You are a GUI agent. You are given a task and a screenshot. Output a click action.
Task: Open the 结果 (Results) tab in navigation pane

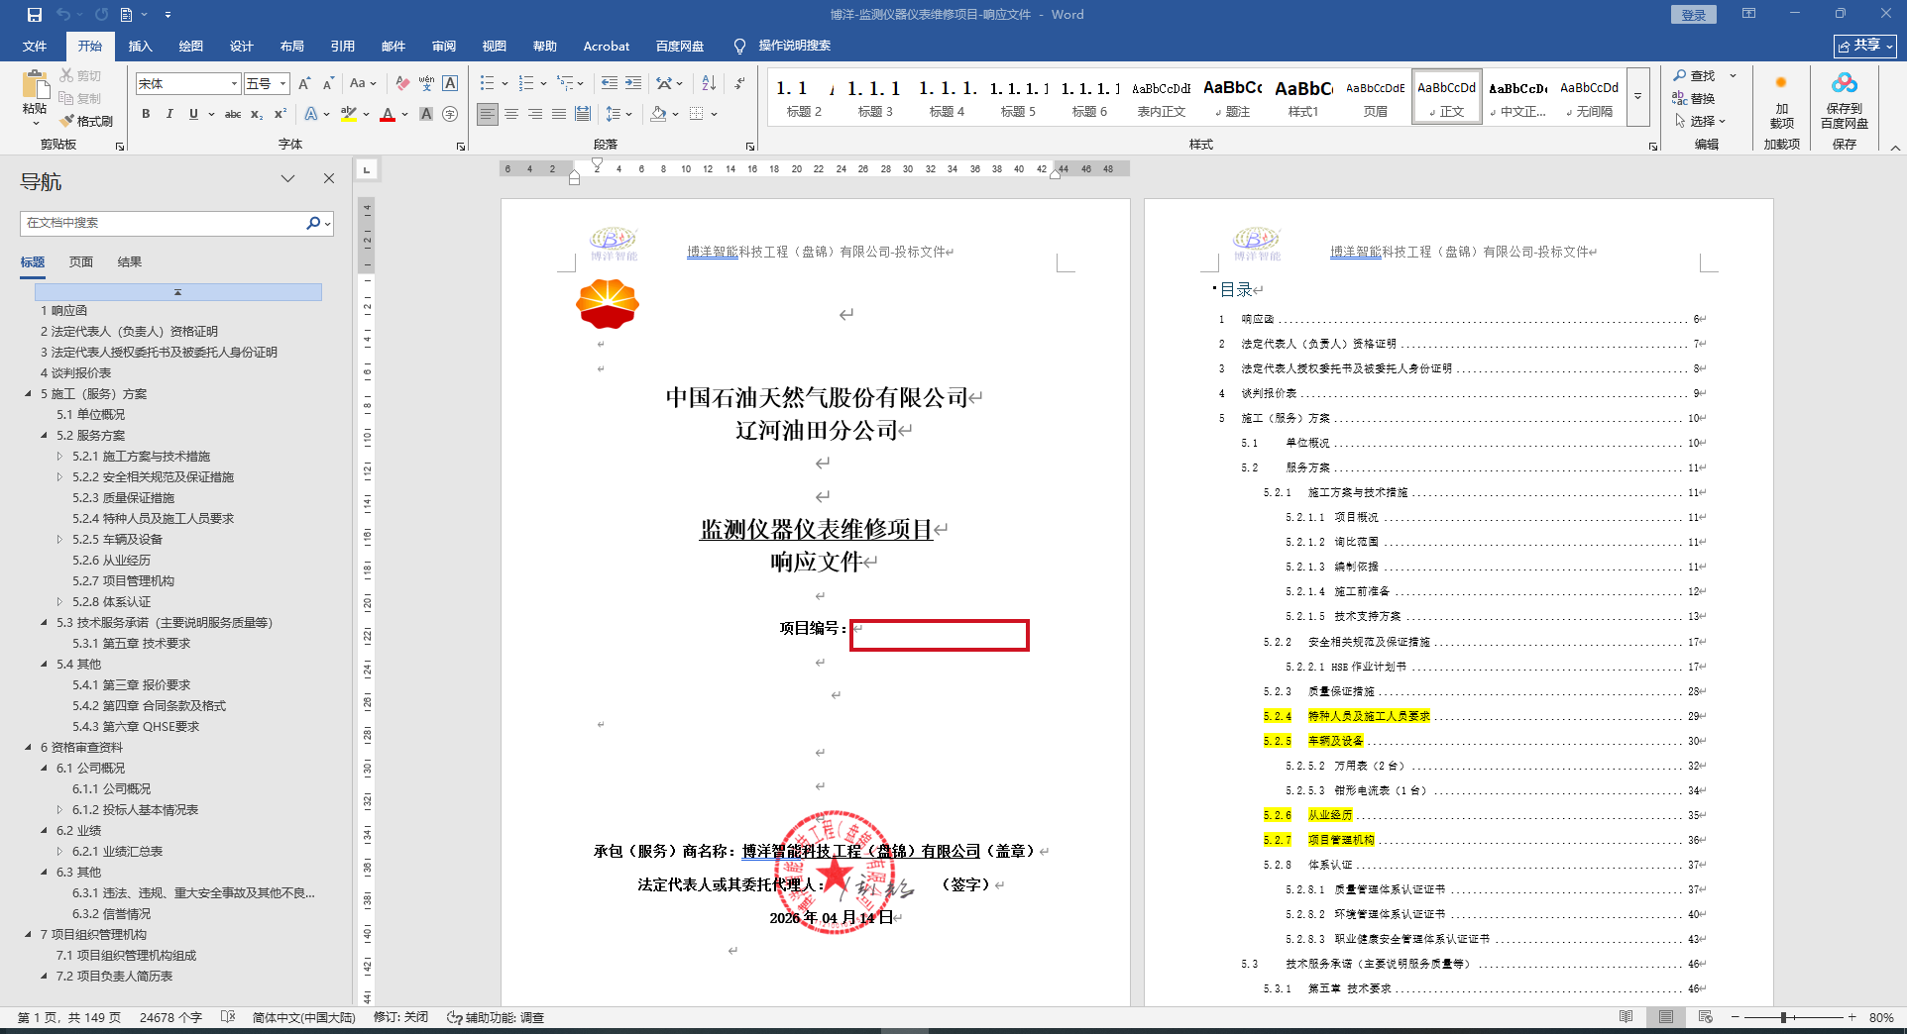coord(130,262)
